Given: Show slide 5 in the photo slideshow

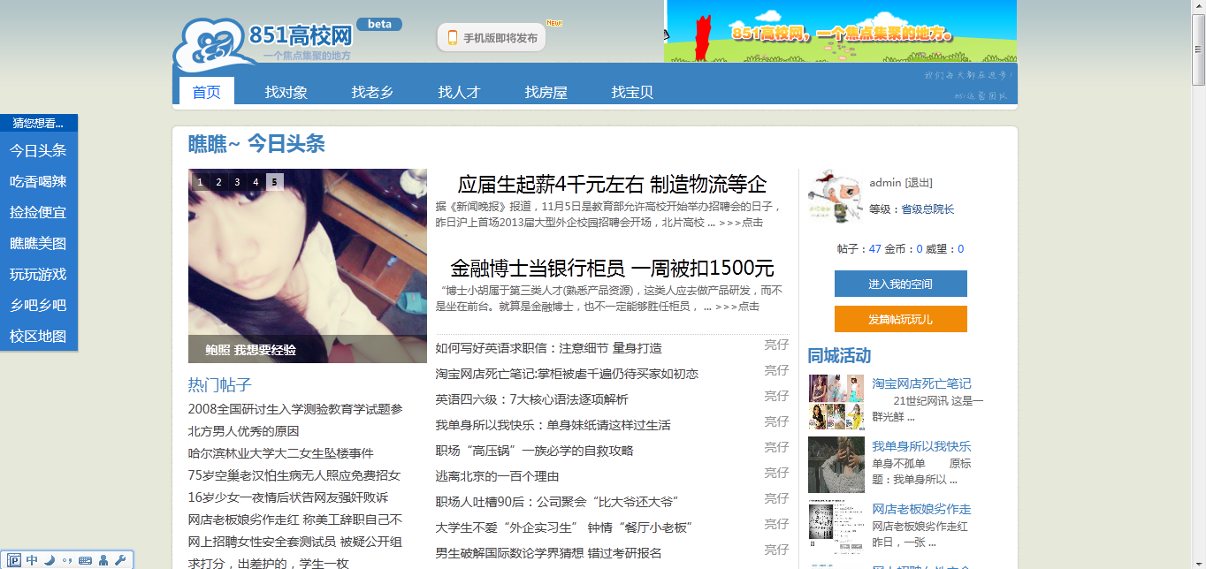Looking at the screenshot, I should pyautogui.click(x=275, y=182).
